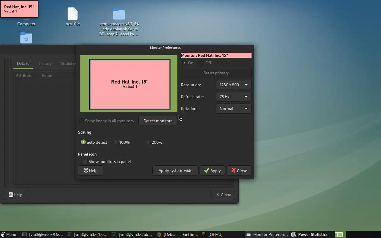Open the Menu launcher in the taskbar
This screenshot has width=381, height=238.
[x=8, y=234]
